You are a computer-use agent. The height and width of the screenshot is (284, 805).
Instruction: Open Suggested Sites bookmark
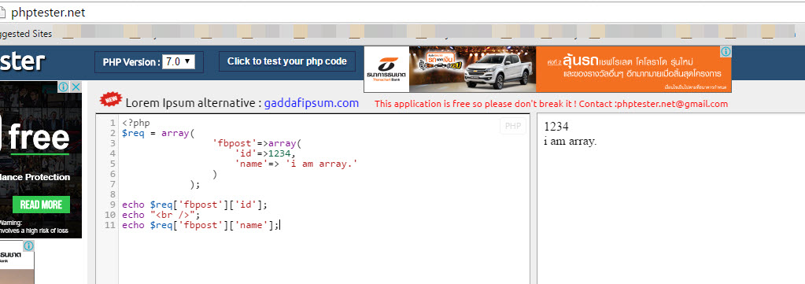[x=26, y=34]
